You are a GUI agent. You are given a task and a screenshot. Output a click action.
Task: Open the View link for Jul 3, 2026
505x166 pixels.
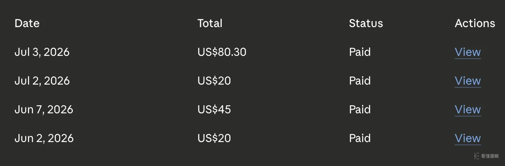click(x=468, y=52)
